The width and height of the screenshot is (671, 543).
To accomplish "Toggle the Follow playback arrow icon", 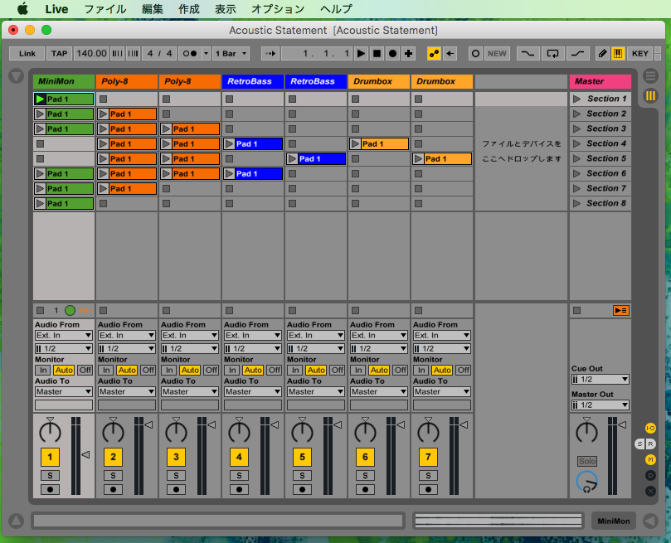I will [270, 53].
